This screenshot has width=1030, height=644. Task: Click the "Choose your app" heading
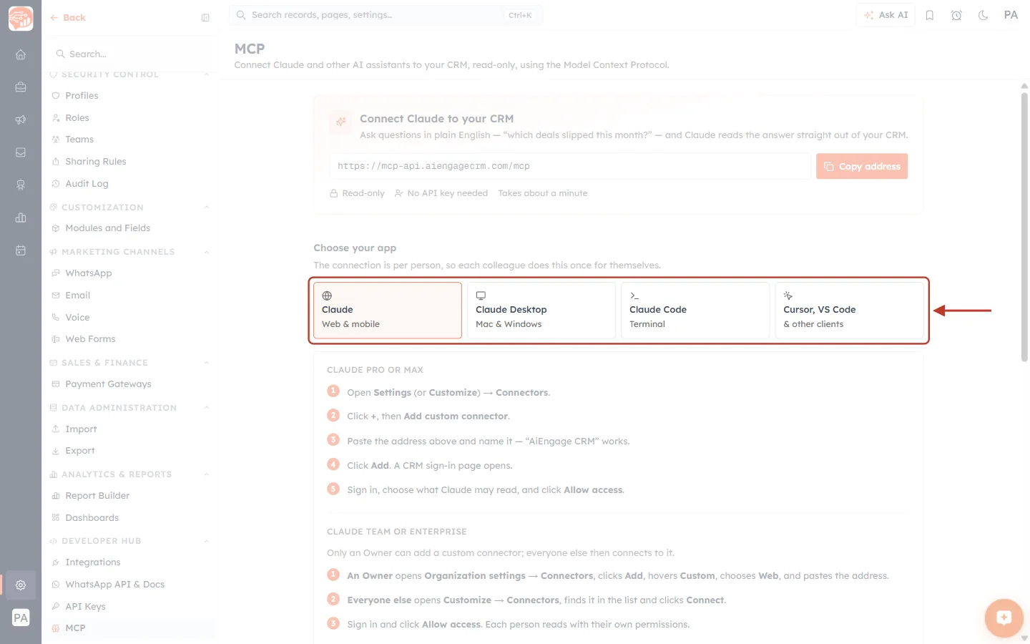coord(355,248)
